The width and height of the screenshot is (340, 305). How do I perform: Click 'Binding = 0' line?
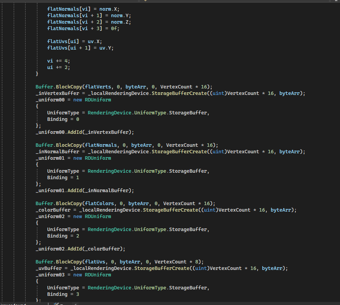[63, 119]
